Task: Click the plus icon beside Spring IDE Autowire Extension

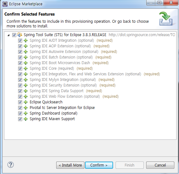Action: tap(26, 52)
